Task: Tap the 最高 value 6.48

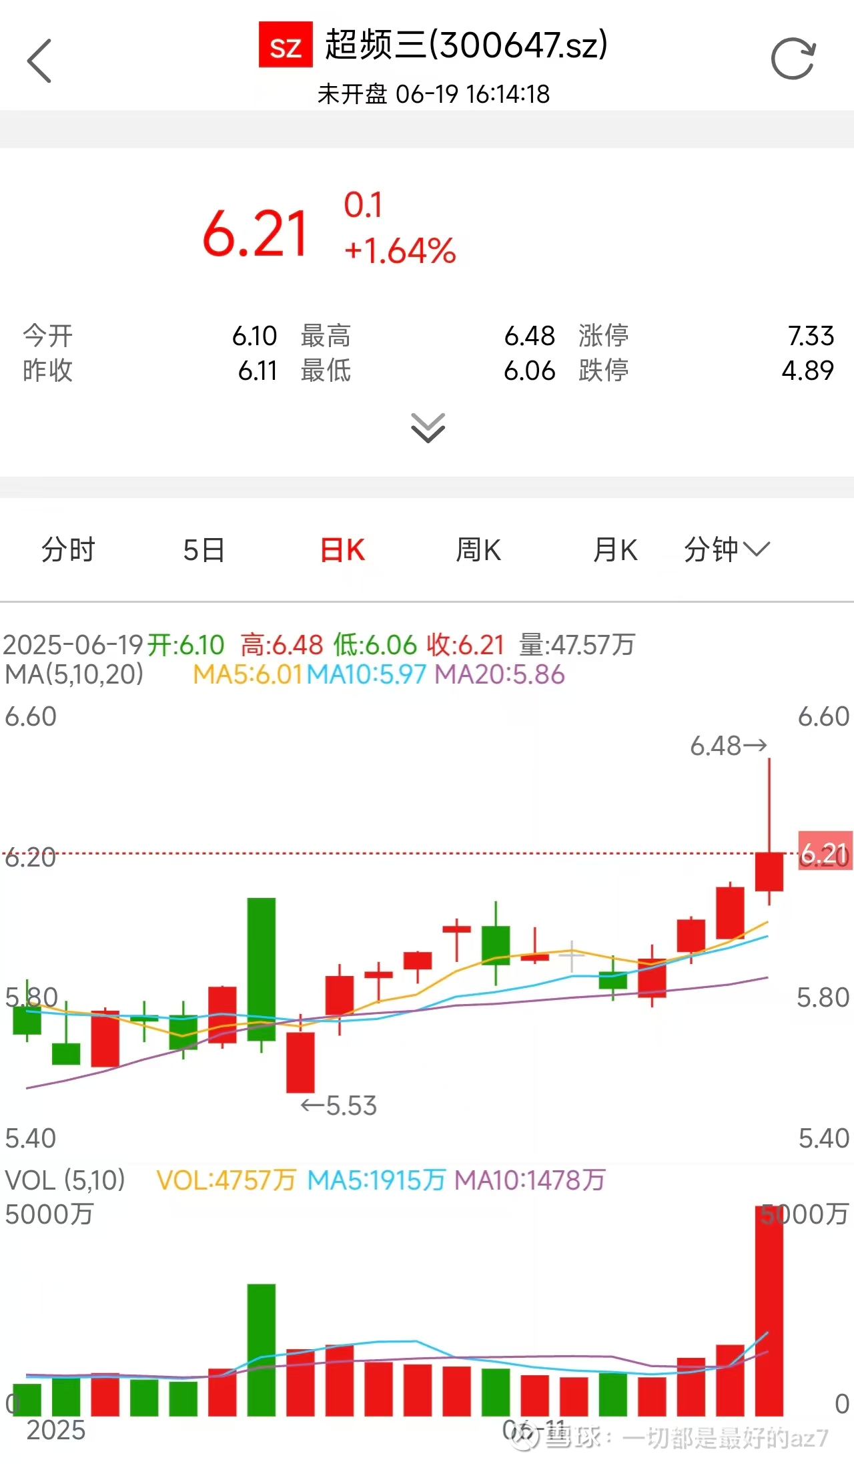Action: coord(529,336)
